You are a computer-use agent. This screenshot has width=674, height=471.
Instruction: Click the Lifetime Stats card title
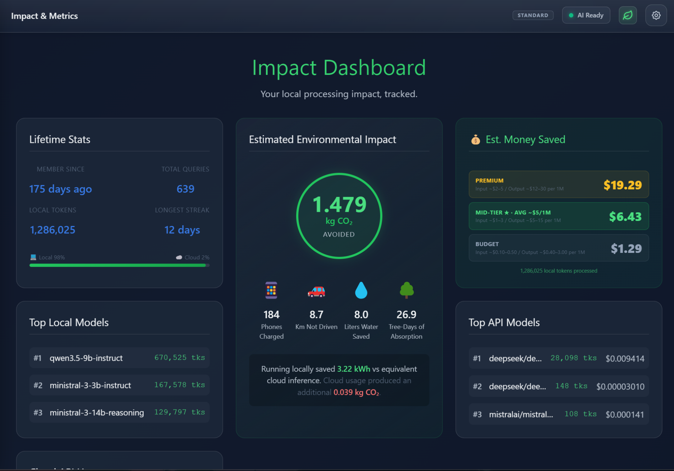click(60, 139)
